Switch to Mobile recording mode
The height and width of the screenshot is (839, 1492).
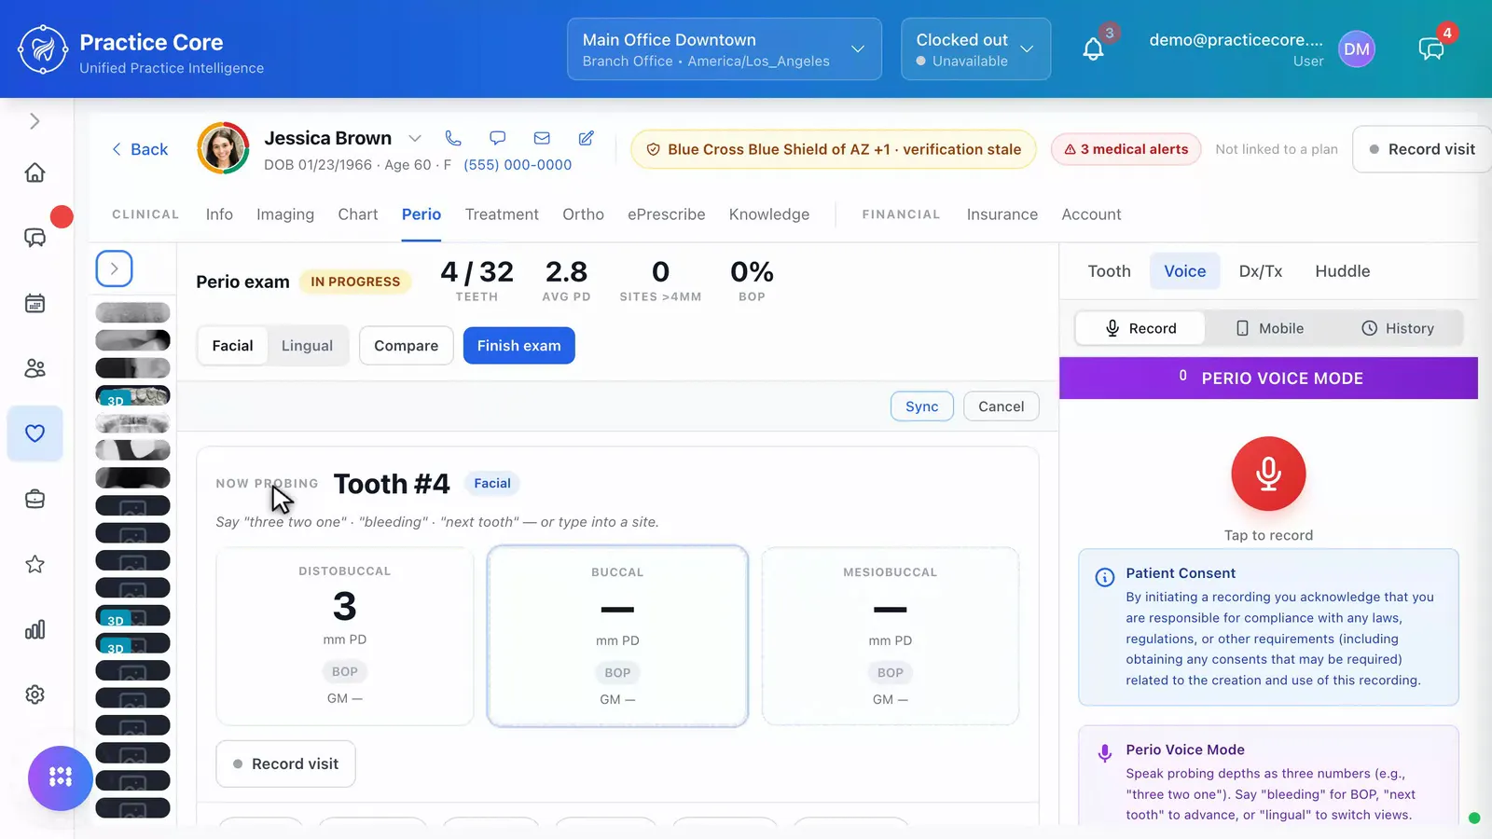pos(1269,328)
